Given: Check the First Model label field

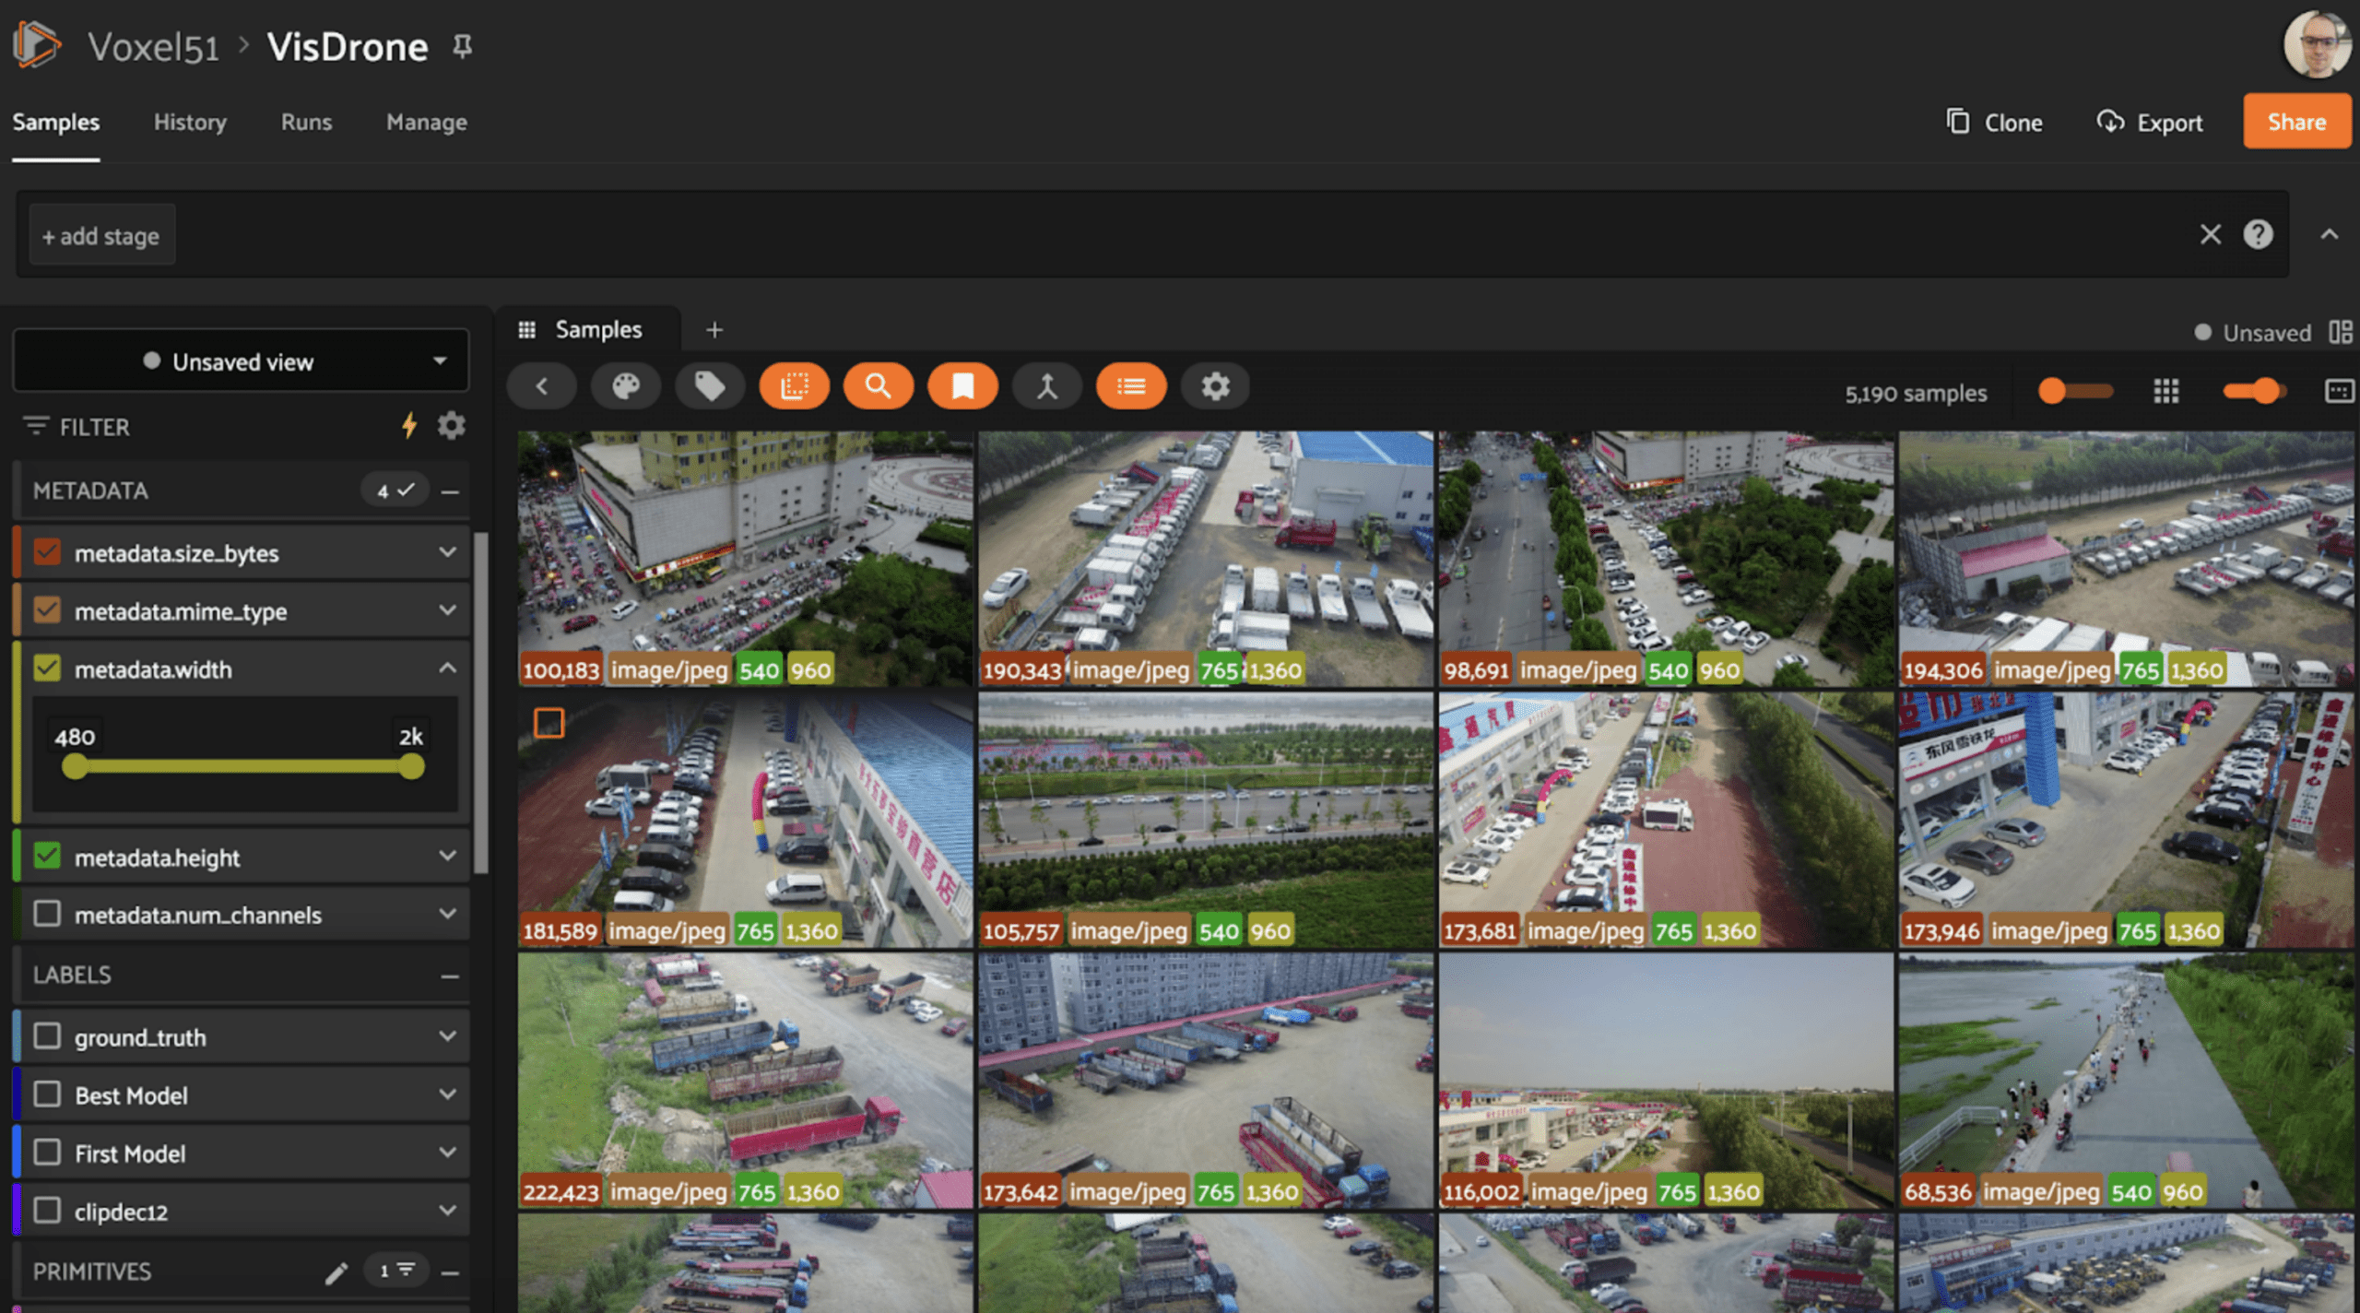Looking at the screenshot, I should click(46, 1153).
